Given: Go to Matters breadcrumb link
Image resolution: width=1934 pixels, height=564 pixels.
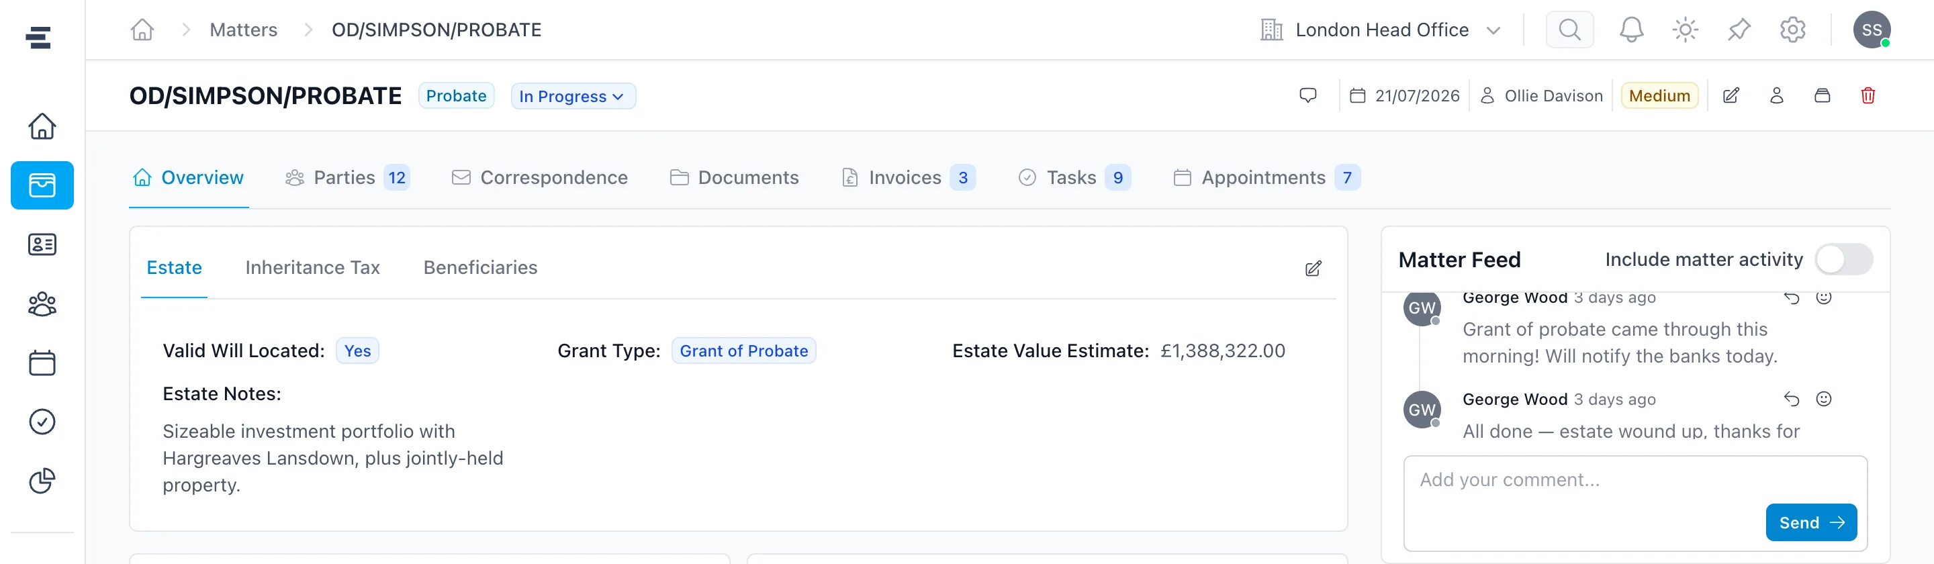Looking at the screenshot, I should coord(243,30).
